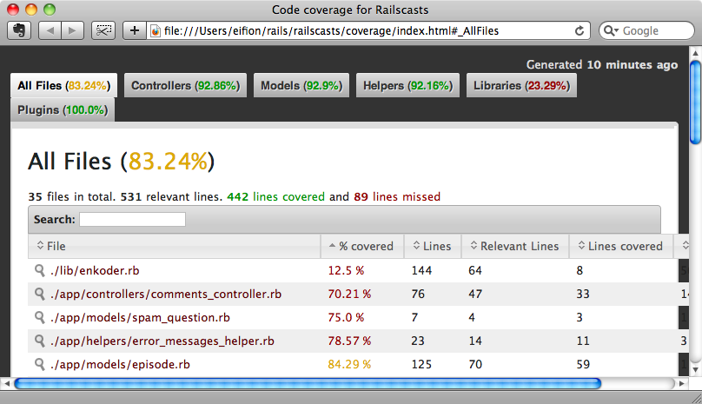Viewport: 702px width, 404px height.
Task: Click the 12.5 % coverage value
Action: point(346,270)
